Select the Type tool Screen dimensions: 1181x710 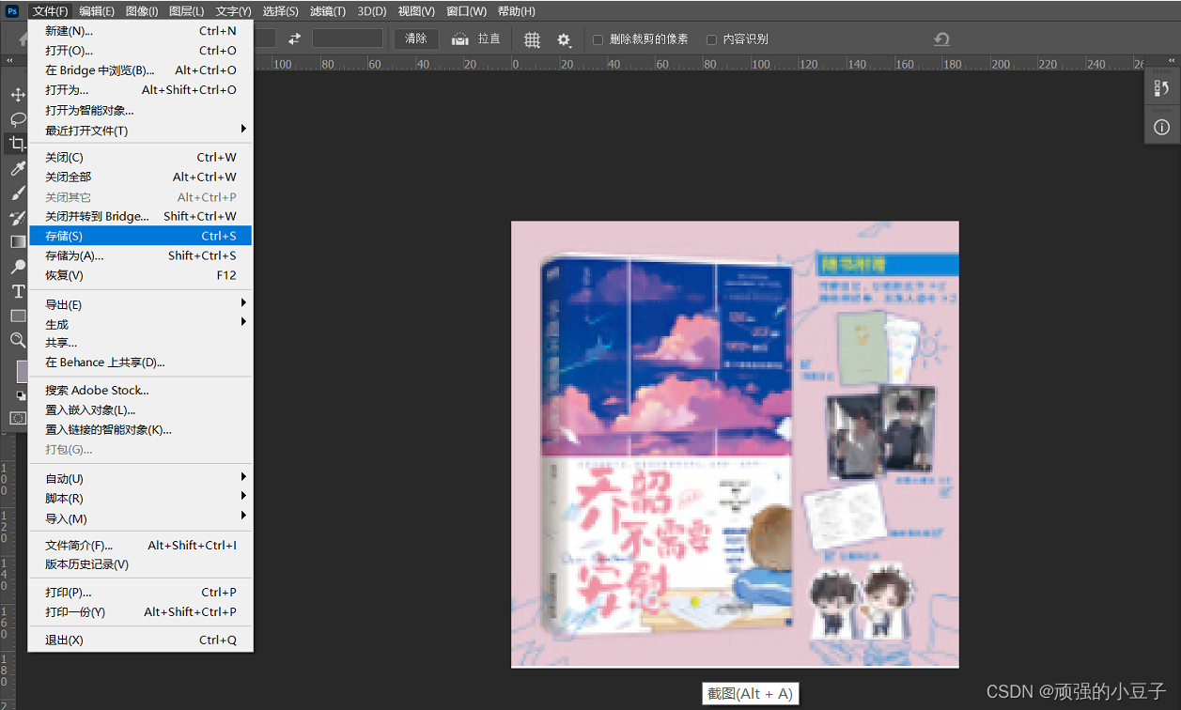[x=18, y=291]
